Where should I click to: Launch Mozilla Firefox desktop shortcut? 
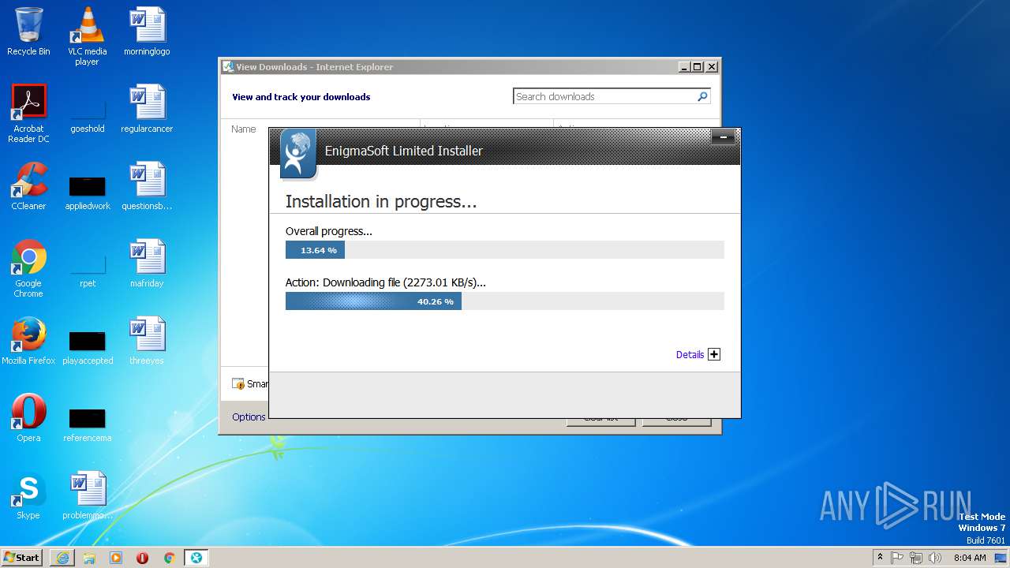coord(28,341)
